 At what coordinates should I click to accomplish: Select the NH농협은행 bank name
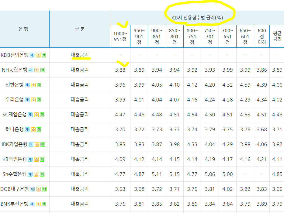click(15, 70)
